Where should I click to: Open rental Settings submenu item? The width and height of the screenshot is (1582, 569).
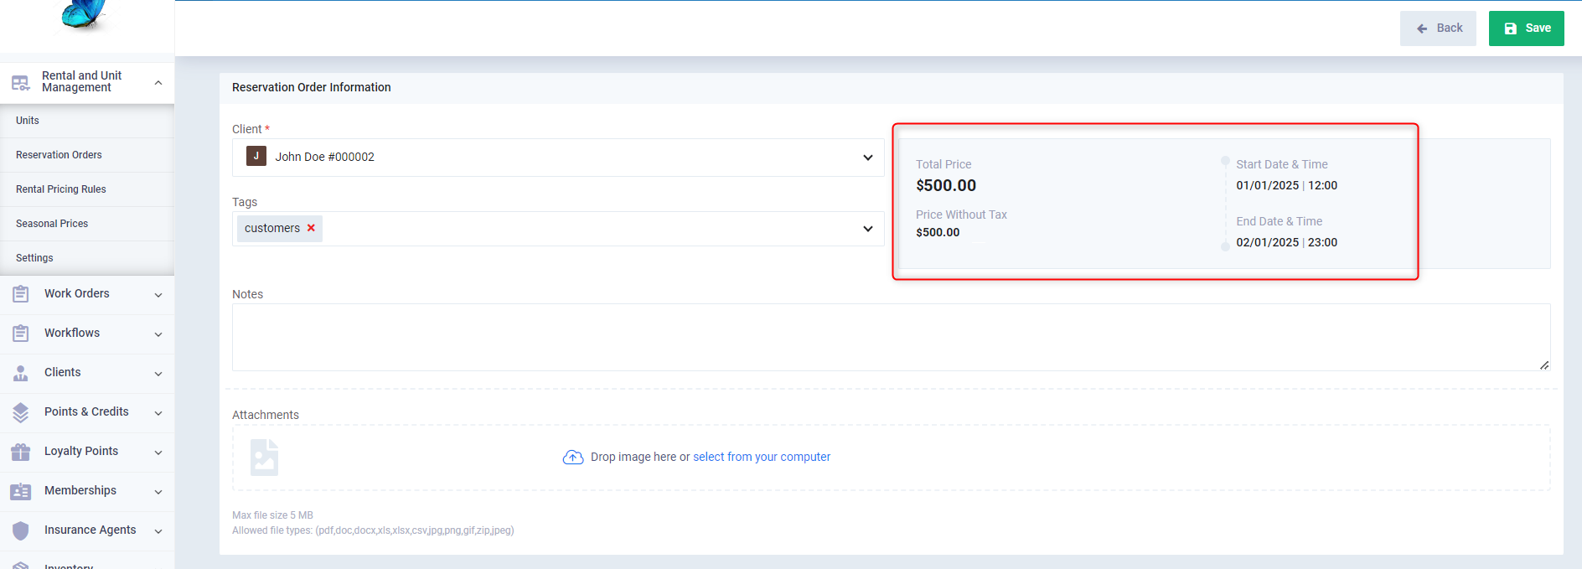click(87, 258)
